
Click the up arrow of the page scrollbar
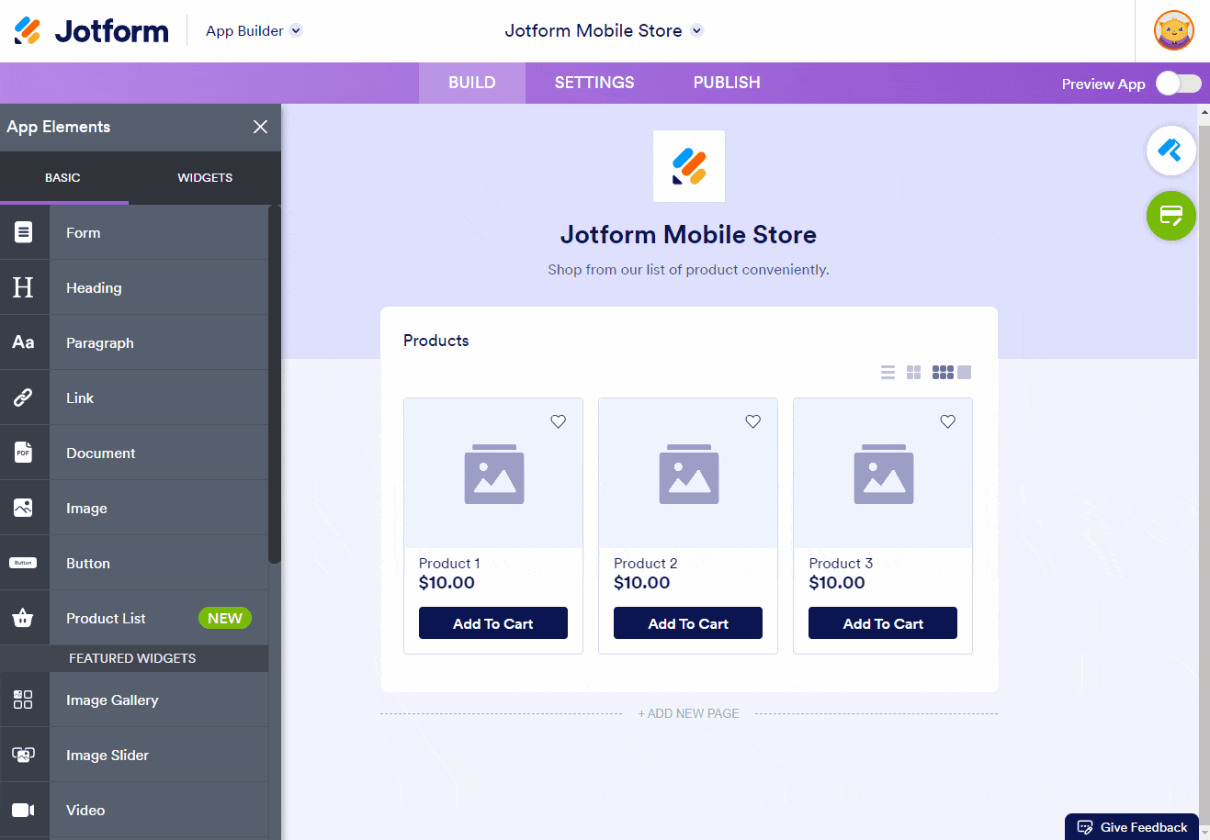tap(1204, 112)
